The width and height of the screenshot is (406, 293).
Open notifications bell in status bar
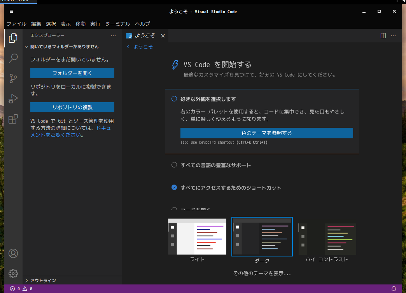coord(394,289)
